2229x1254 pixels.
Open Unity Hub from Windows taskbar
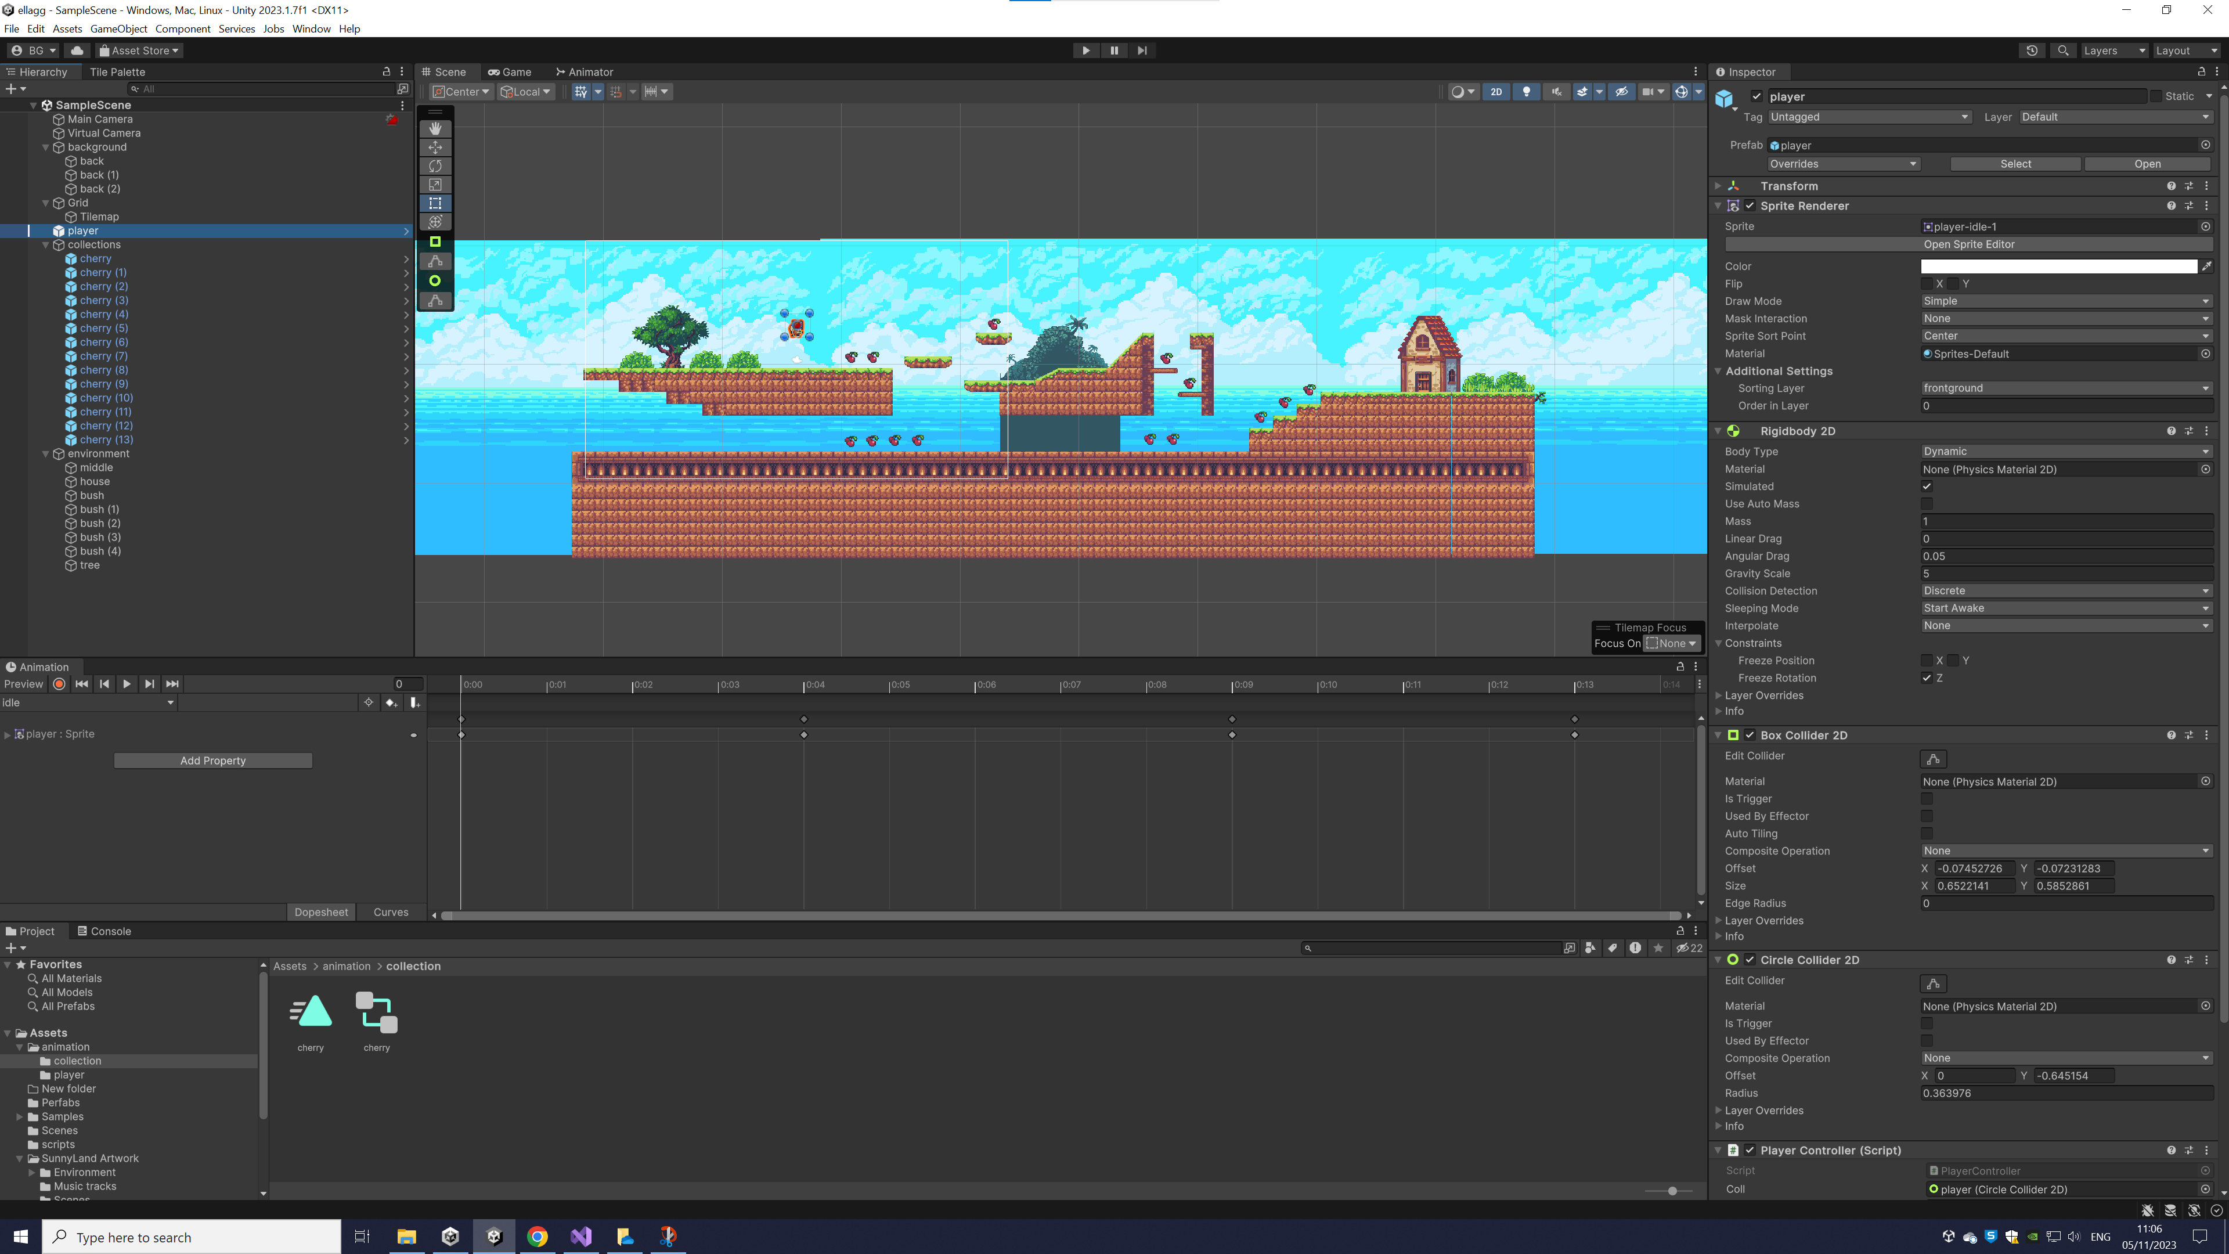[x=450, y=1237]
